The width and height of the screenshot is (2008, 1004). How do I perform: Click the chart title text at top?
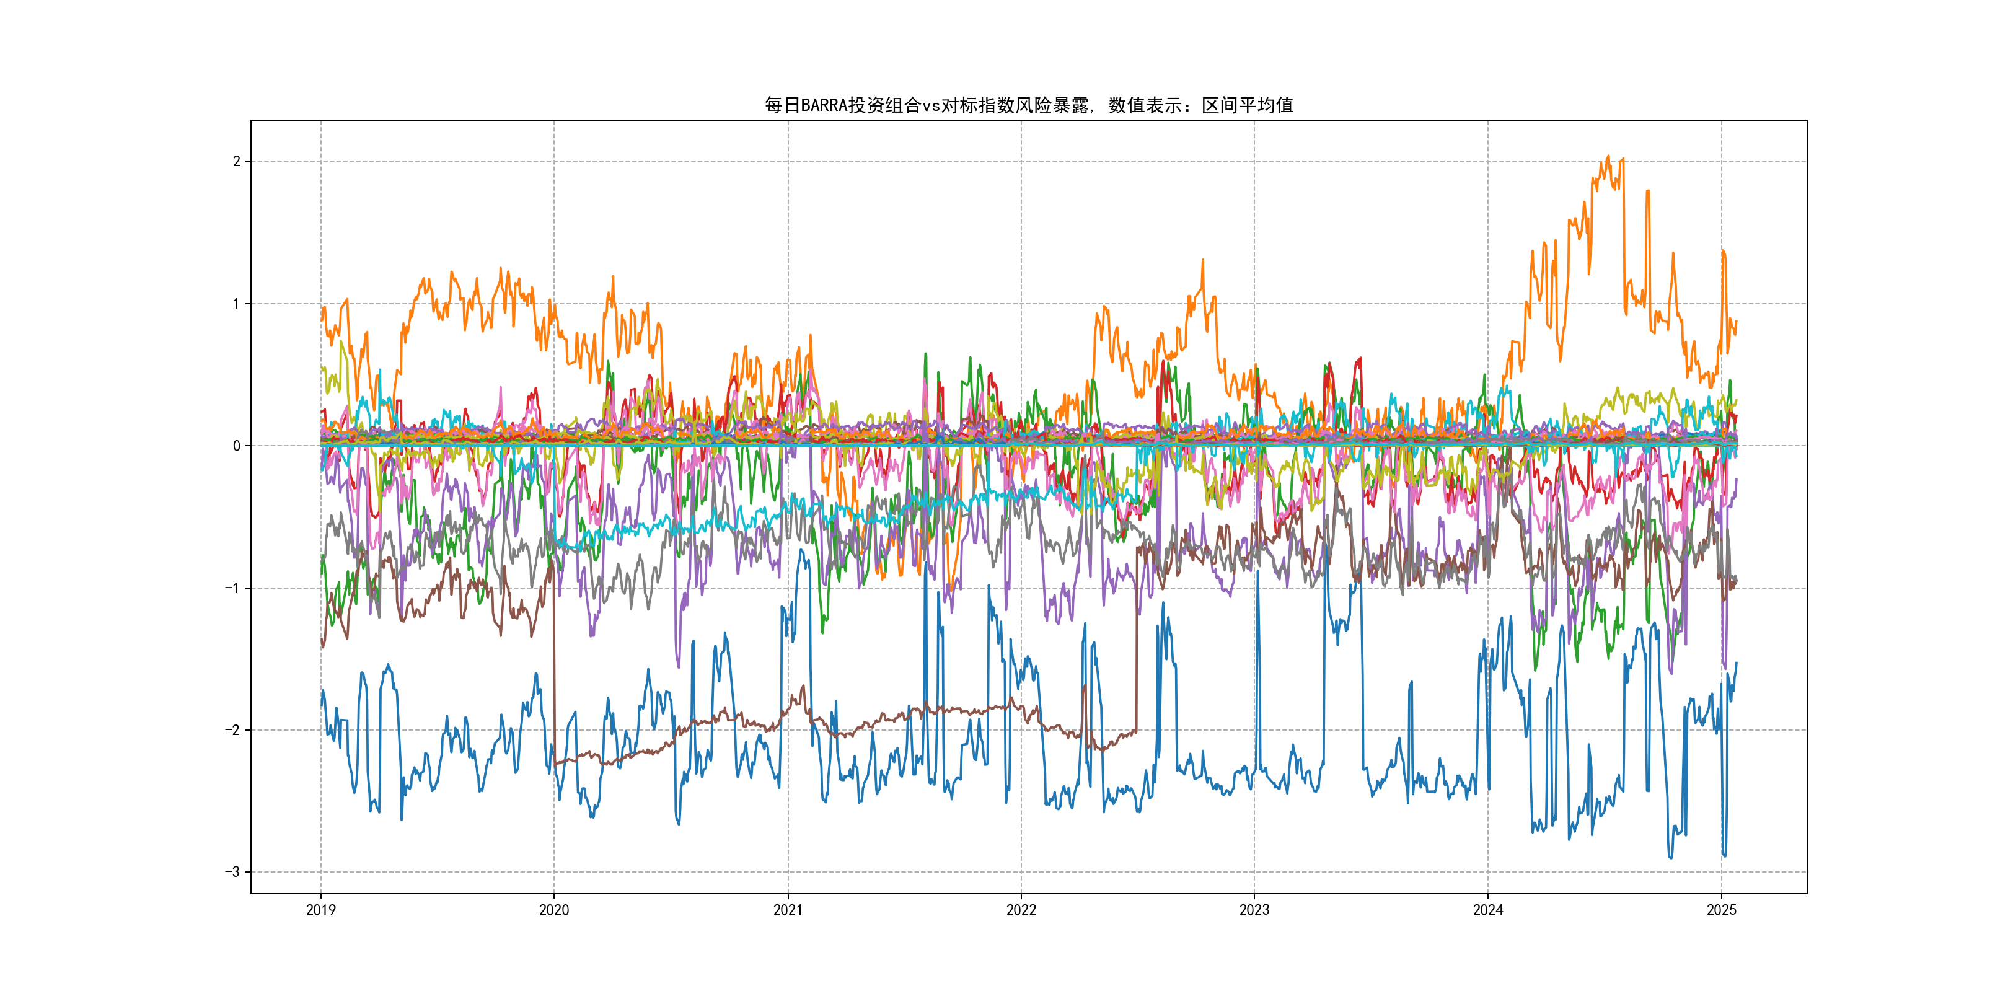pyautogui.click(x=1028, y=105)
